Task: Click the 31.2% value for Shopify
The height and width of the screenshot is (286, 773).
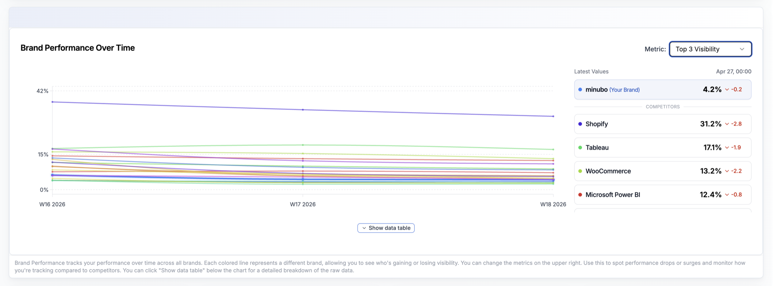Action: 711,124
